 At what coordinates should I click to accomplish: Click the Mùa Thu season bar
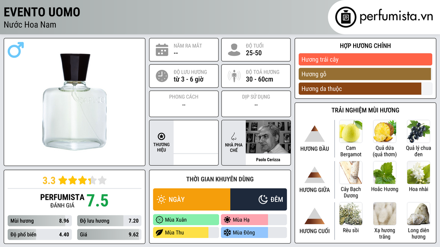186,232
